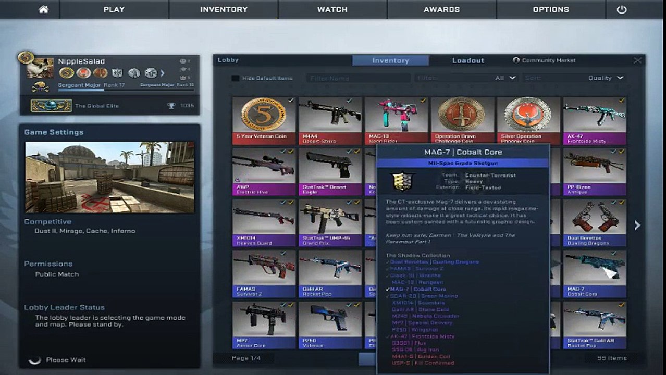
Task: Select the MAC-10 Neon Rider item
Action: click(396, 120)
